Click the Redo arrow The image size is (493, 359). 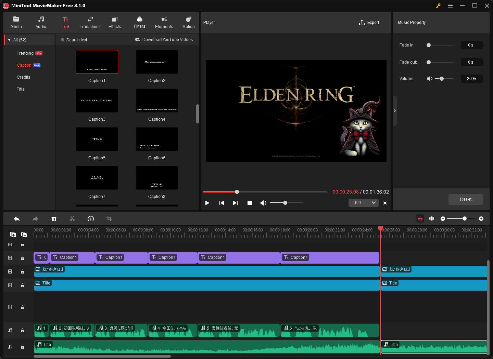(35, 219)
